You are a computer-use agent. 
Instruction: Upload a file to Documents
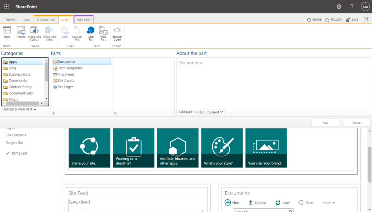(258, 203)
